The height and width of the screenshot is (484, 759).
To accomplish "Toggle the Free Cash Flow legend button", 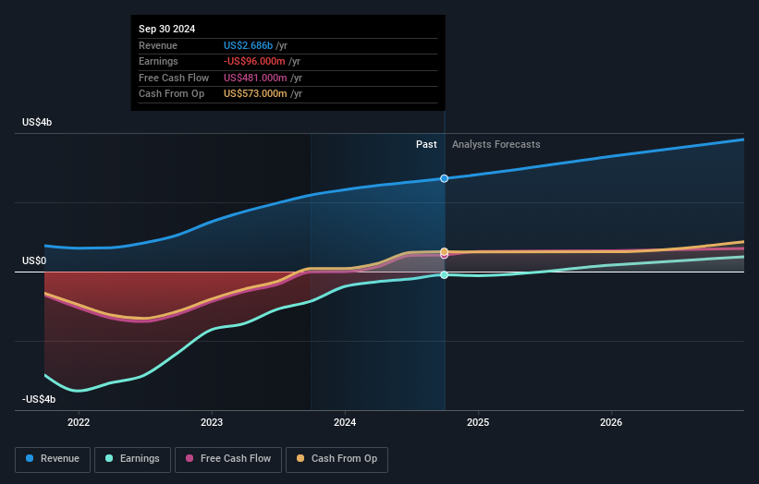I will tap(228, 459).
